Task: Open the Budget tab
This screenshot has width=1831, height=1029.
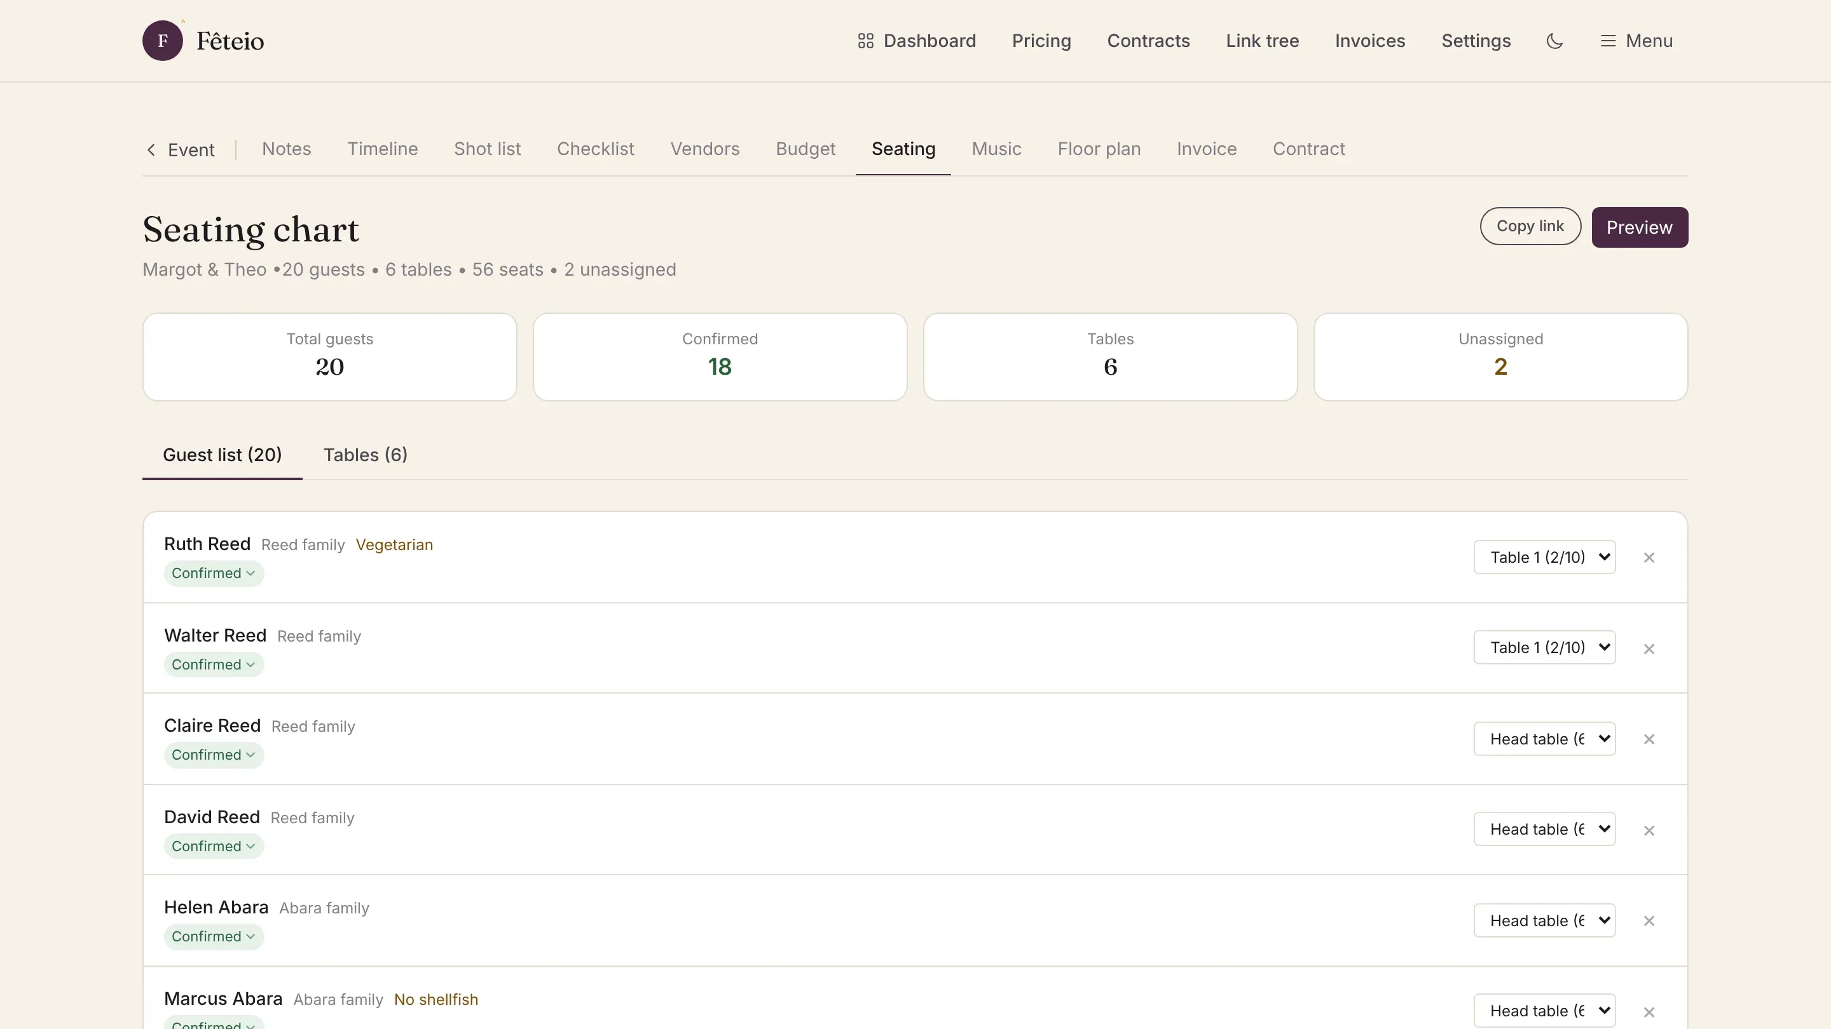Action: [806, 149]
